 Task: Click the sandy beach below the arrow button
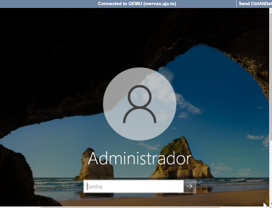[189, 200]
